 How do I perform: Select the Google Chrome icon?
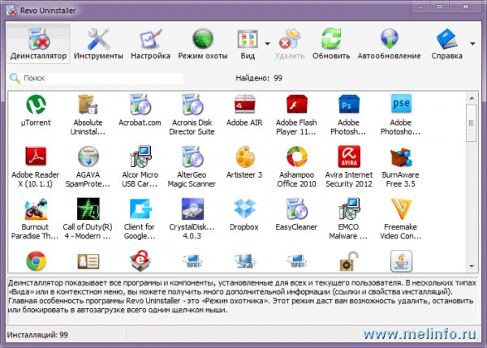coord(37,261)
